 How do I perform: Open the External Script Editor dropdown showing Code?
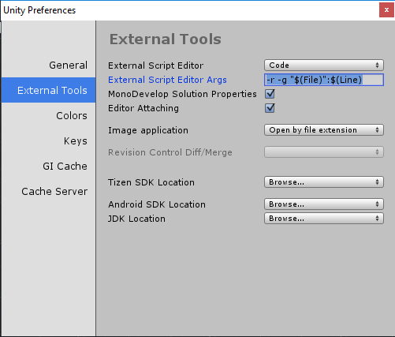click(x=324, y=65)
